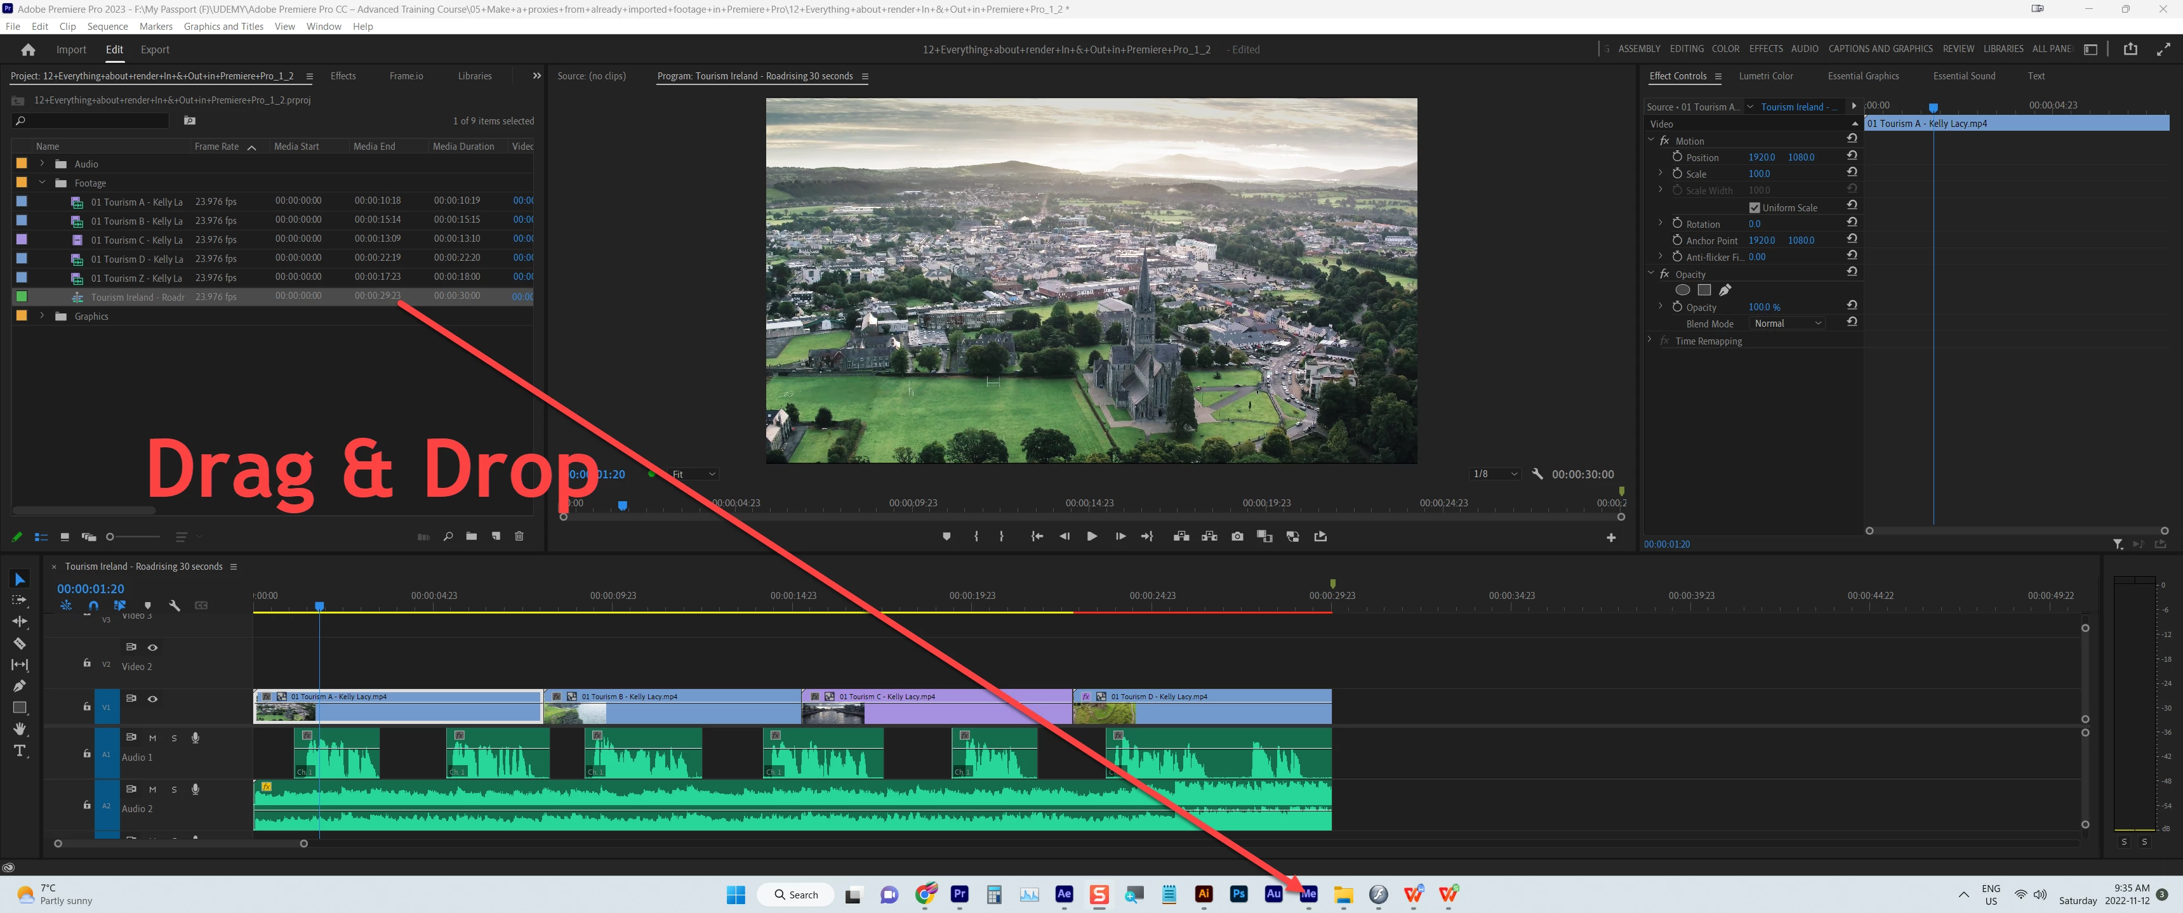Hide the Video 2 track output
Image resolution: width=2183 pixels, height=913 pixels.
point(152,647)
